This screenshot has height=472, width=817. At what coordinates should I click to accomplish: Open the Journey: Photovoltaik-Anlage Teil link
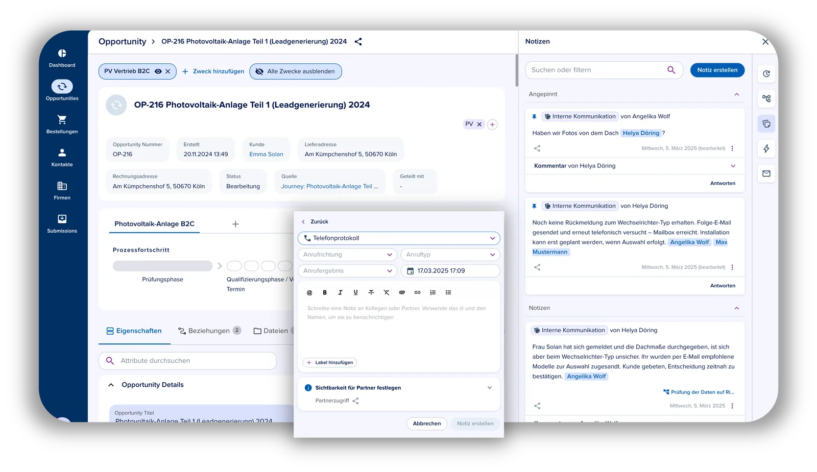coord(330,186)
